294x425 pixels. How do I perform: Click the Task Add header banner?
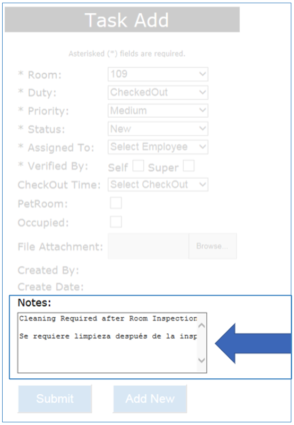(x=122, y=20)
